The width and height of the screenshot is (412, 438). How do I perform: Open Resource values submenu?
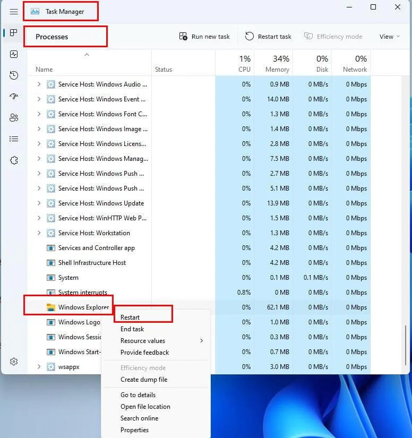pyautogui.click(x=156, y=341)
